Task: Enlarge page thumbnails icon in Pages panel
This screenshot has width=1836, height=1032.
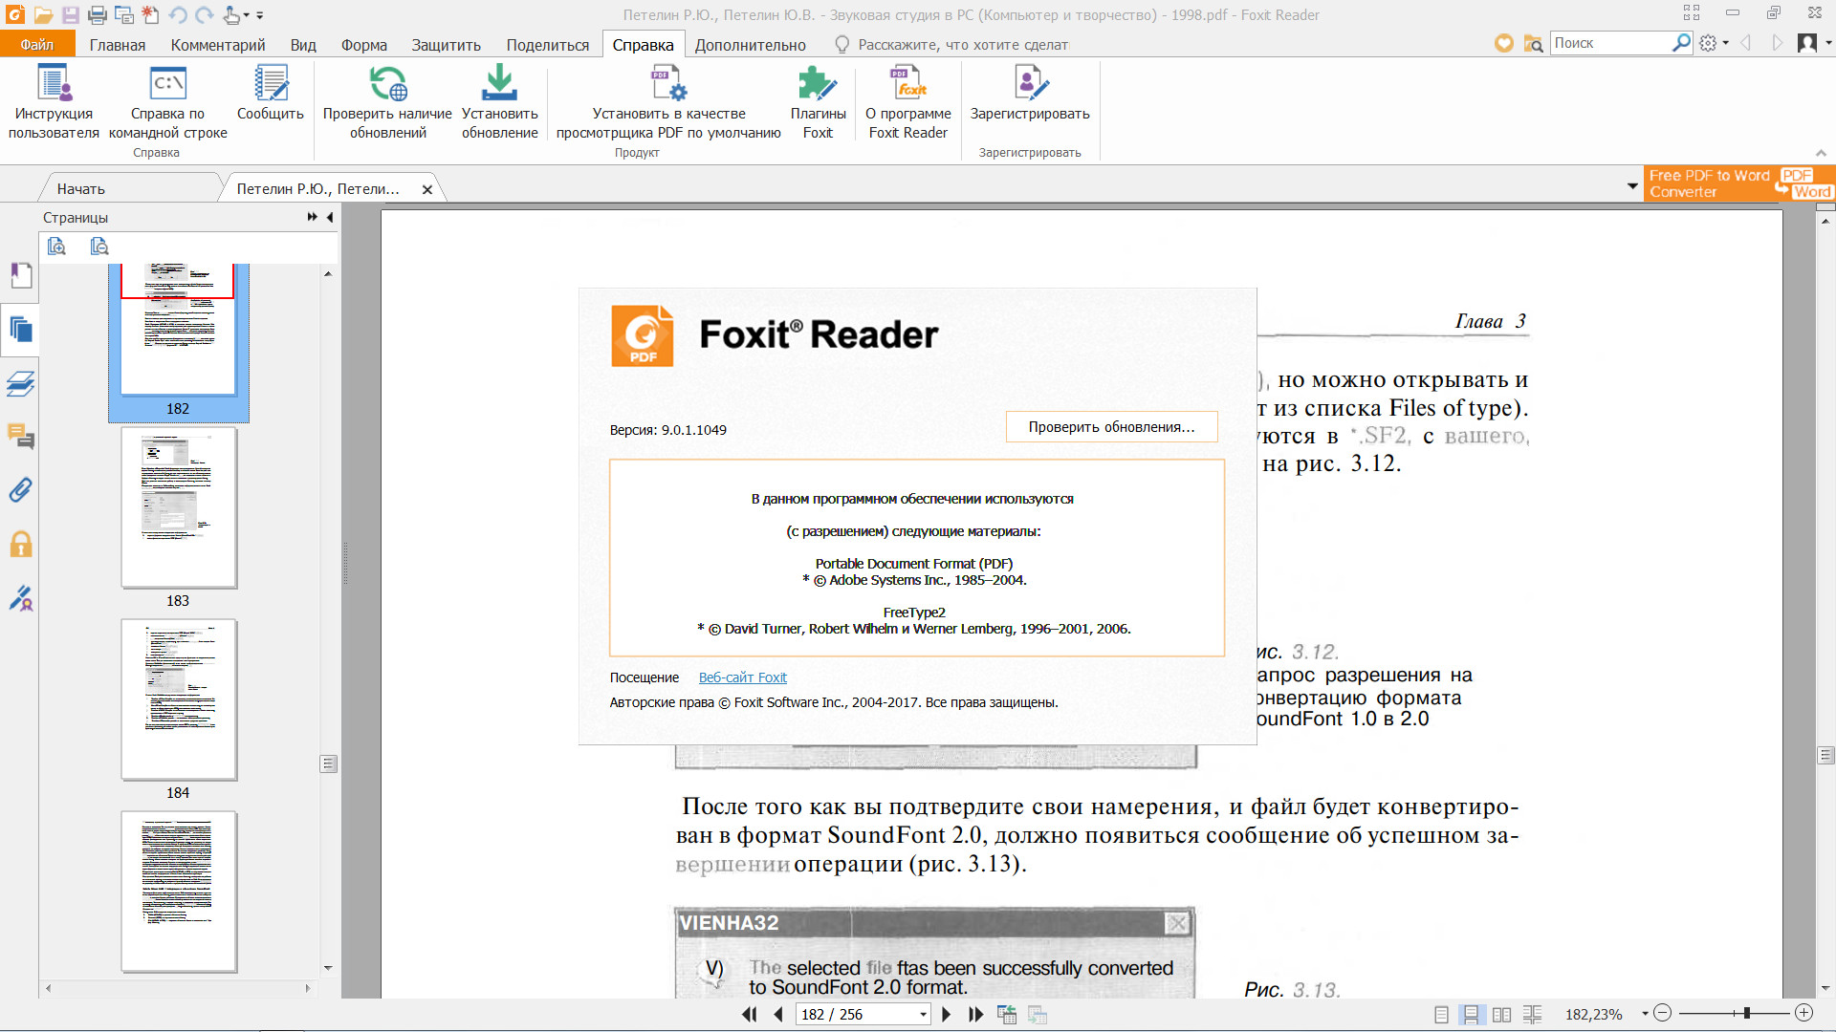Action: [x=56, y=247]
